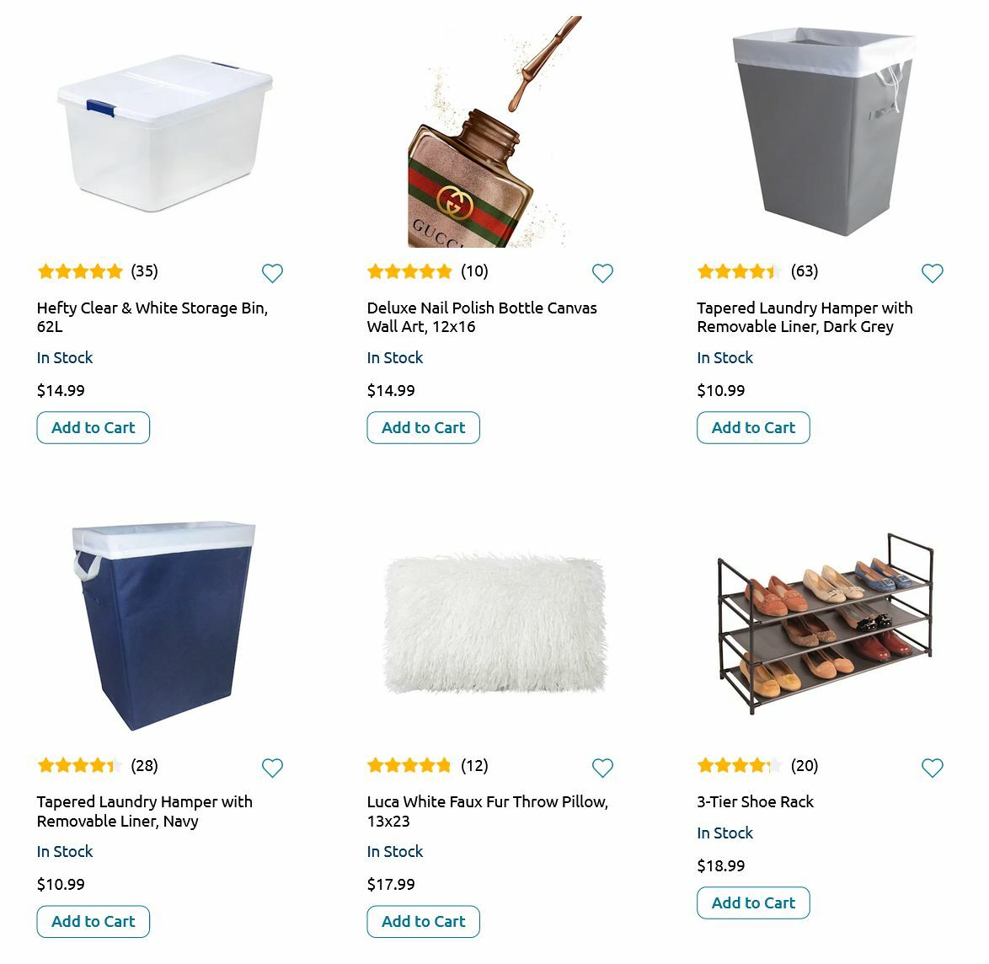Add Nail Polish Canvas Wall Art to cart

(x=423, y=427)
